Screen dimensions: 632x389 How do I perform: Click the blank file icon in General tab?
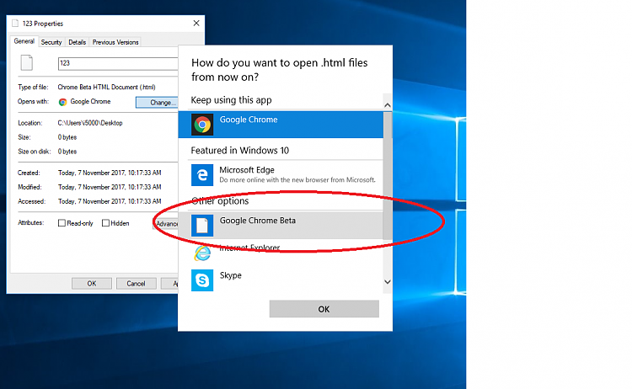pos(27,63)
